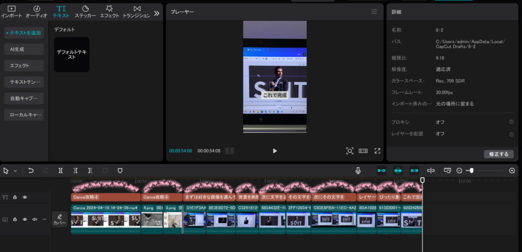Hide the text track with its eye icon

(24, 197)
